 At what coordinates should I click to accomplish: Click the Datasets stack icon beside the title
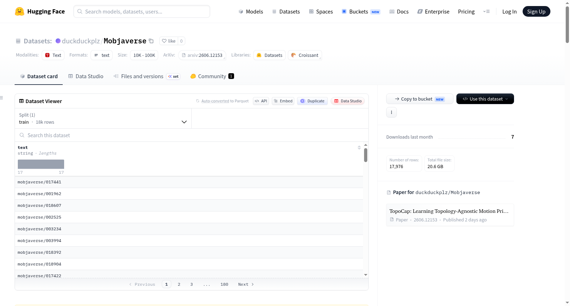click(x=18, y=41)
